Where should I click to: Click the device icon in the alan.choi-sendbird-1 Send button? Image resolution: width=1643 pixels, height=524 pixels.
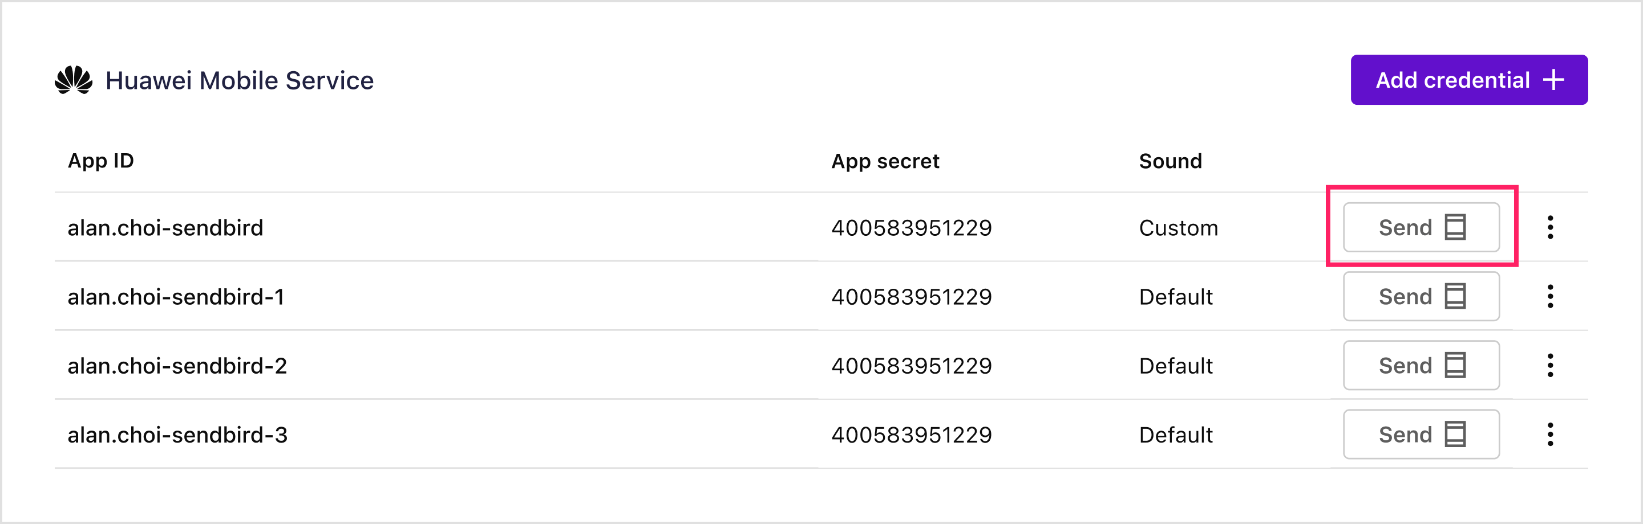[1455, 296]
